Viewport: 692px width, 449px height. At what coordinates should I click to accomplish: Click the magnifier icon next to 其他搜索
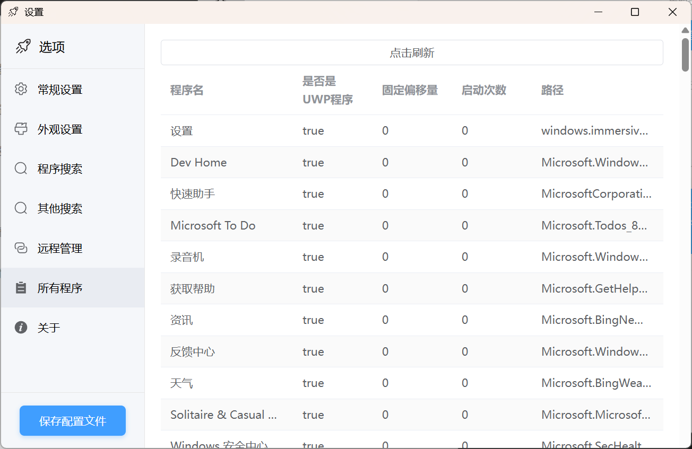(21, 208)
